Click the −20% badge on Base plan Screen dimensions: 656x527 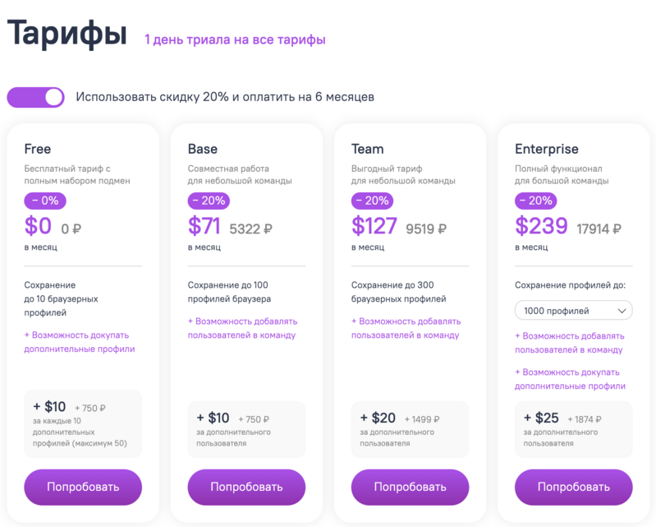[209, 201]
